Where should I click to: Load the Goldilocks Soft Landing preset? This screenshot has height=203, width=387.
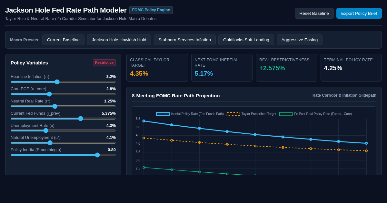pyautogui.click(x=246, y=40)
